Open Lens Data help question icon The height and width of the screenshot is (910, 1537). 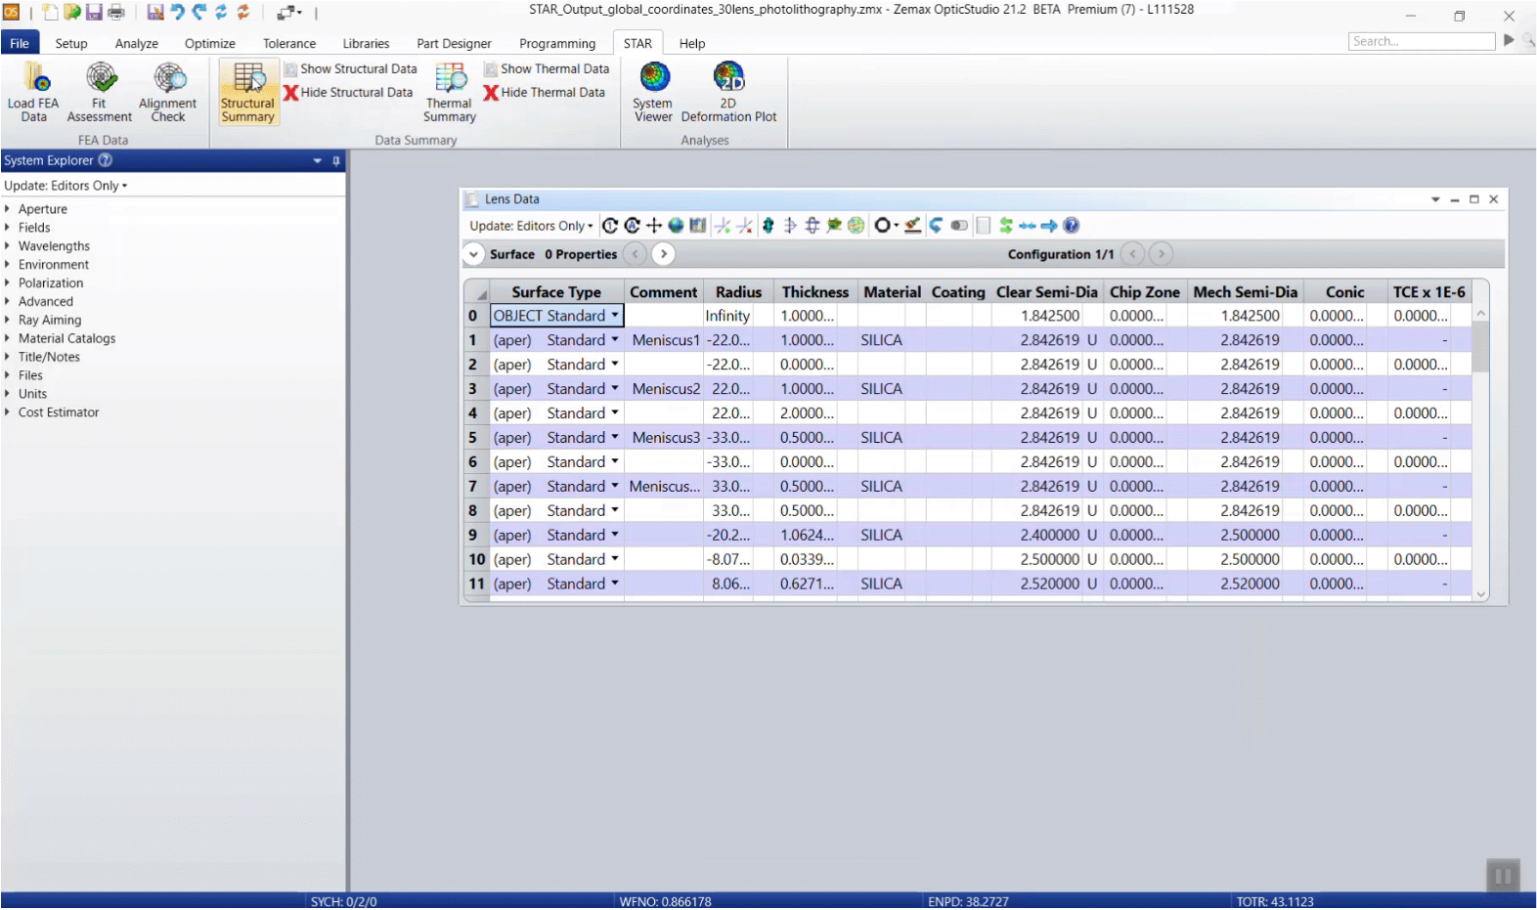point(1072,226)
